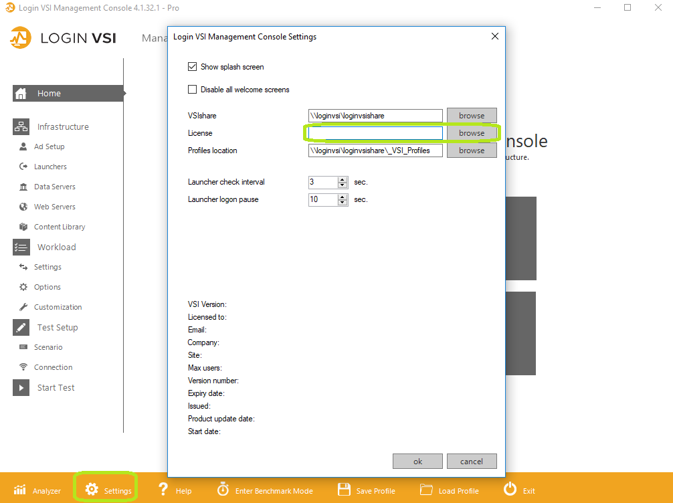This screenshot has height=503, width=673.
Task: Click the Ad Setup user icon
Action: (x=23, y=146)
